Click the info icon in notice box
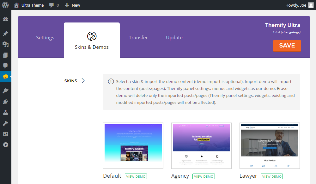 (x=111, y=81)
